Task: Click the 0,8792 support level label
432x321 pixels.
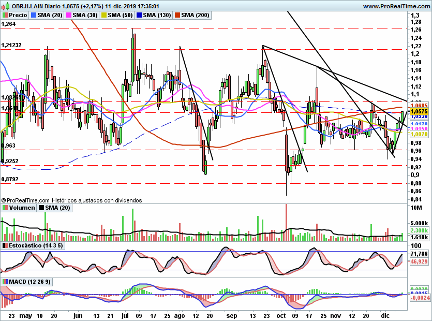Action: (10, 179)
